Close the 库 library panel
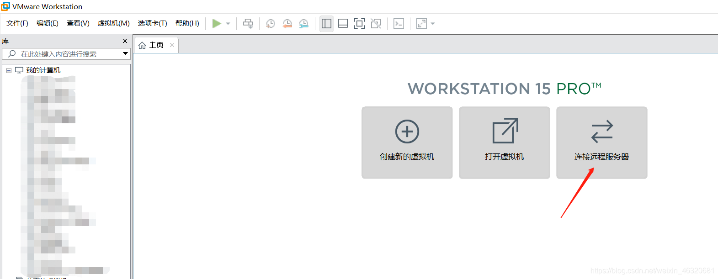The height and width of the screenshot is (279, 718). point(125,41)
